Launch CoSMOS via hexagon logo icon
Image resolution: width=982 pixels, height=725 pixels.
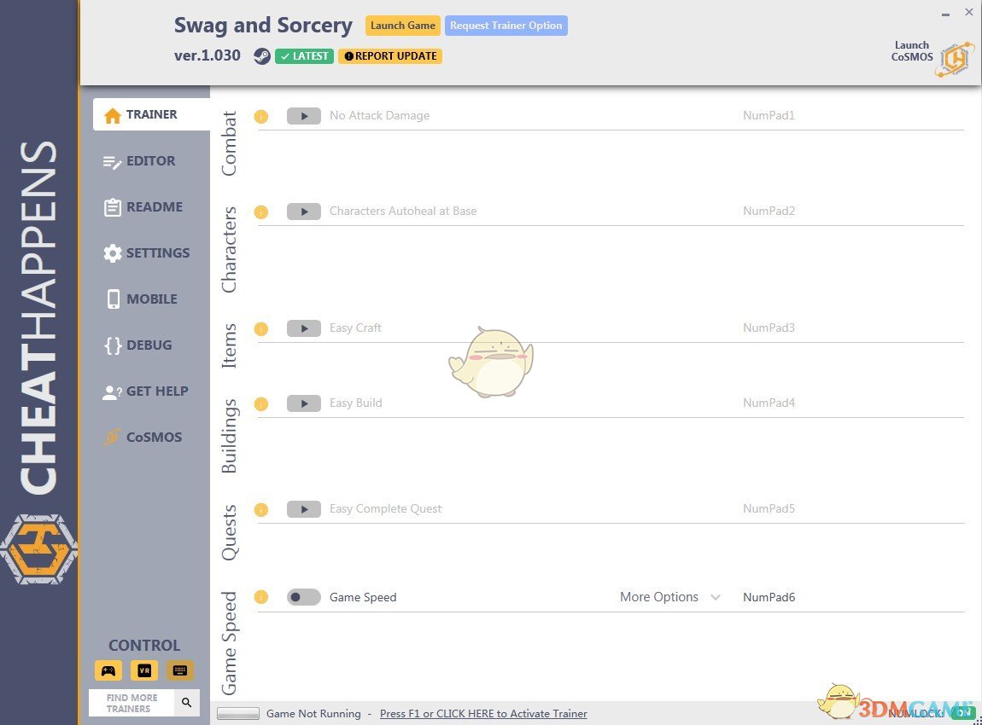point(955,60)
